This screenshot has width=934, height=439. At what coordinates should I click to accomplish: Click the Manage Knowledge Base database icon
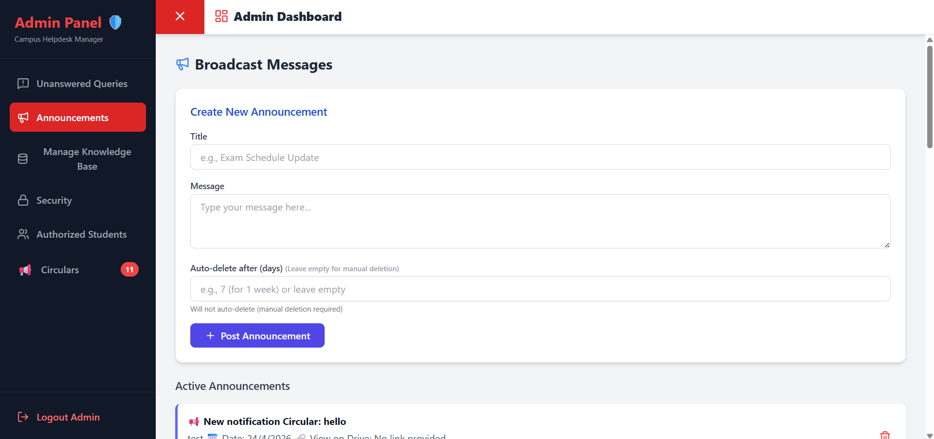click(23, 159)
